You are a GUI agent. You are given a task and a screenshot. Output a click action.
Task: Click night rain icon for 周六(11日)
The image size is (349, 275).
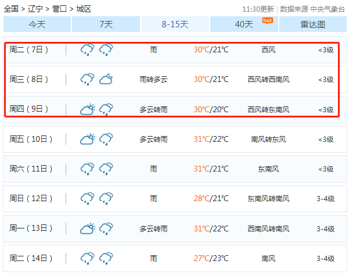pyautogui.click(x=106, y=169)
